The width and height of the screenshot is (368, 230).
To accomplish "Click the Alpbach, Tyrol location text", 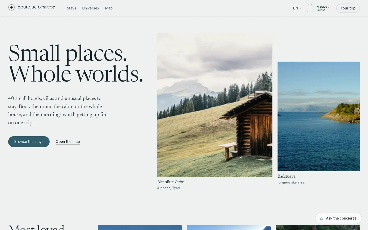I will pyautogui.click(x=169, y=188).
